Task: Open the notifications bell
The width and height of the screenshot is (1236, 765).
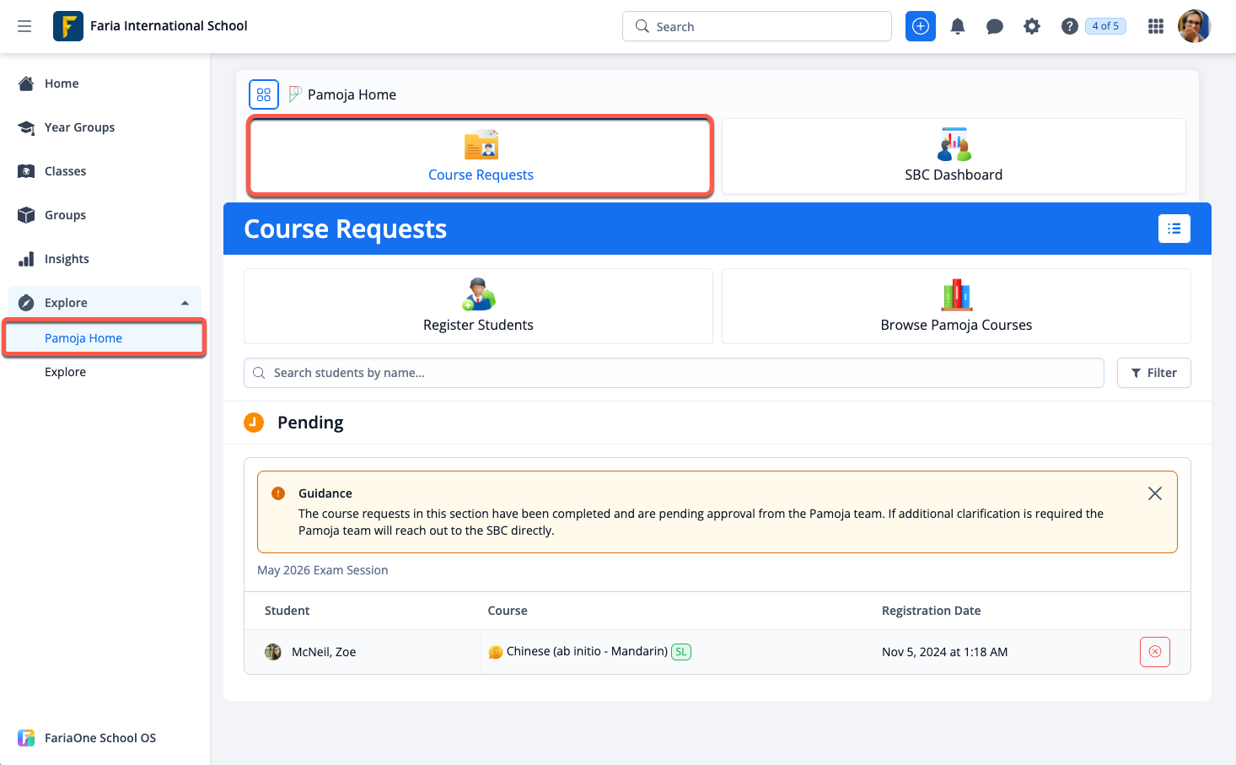Action: (x=957, y=26)
